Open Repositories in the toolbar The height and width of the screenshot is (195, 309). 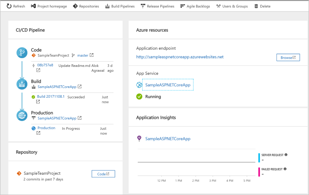86,7
